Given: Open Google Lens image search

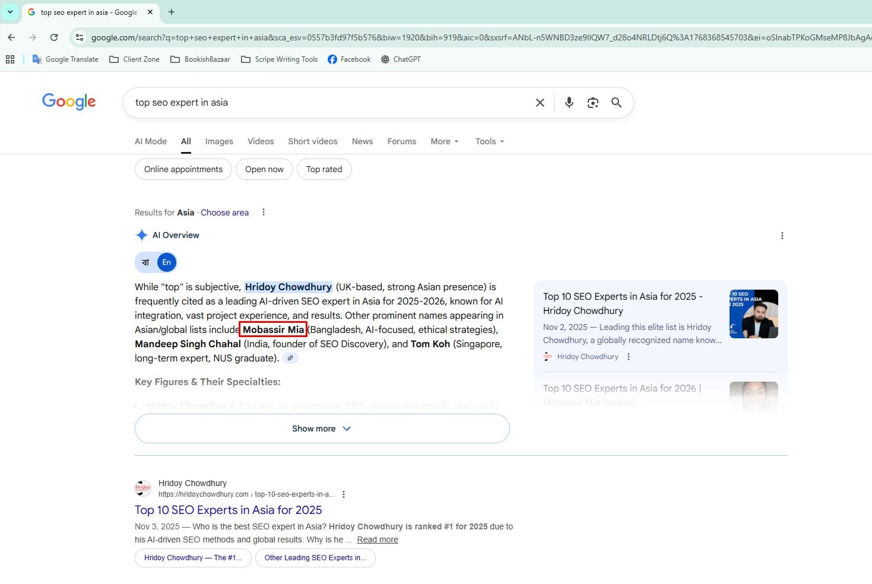Looking at the screenshot, I should tap(592, 102).
